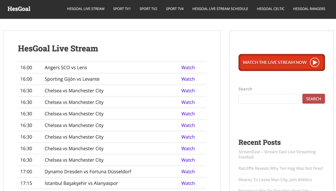Click the Sporting Gijón vs Levante match name

(x=72, y=79)
